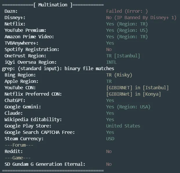The image size is (180, 173).
Task: Click OneTrust Region Istanbul value
Action: [x=123, y=56]
